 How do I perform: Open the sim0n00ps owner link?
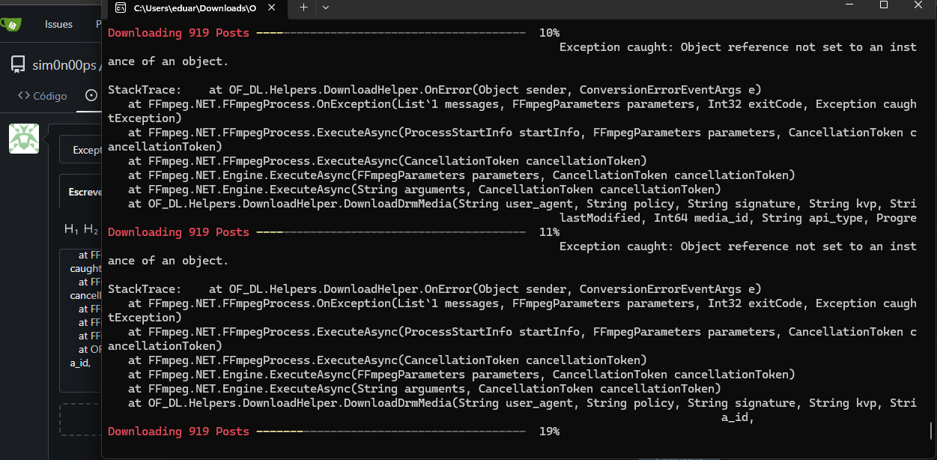pyautogui.click(x=64, y=65)
